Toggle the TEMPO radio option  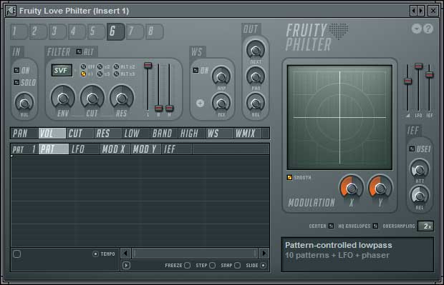95,254
